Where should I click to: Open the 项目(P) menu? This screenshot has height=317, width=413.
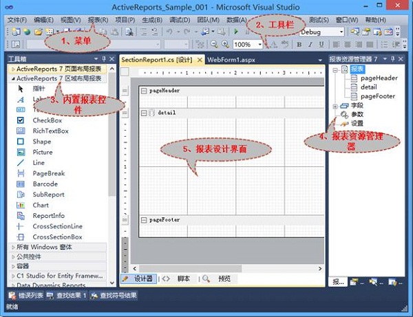[x=125, y=20]
